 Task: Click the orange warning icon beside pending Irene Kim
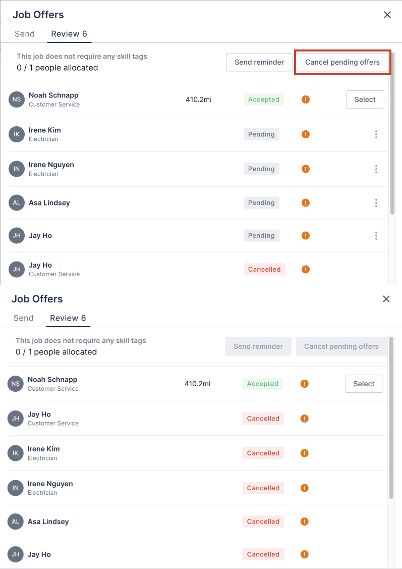click(305, 134)
